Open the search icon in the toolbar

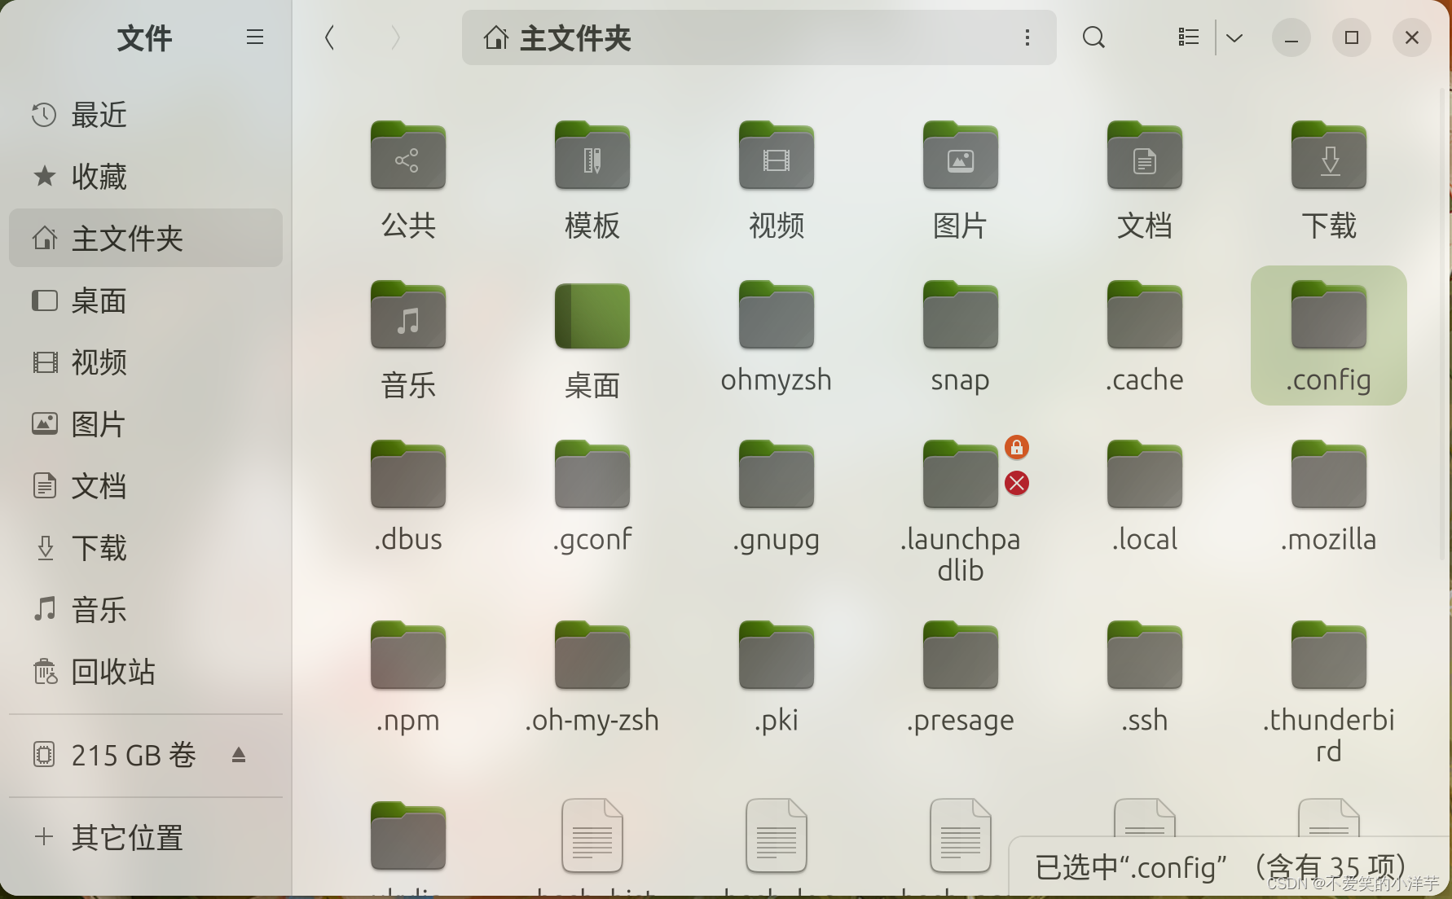(x=1093, y=37)
